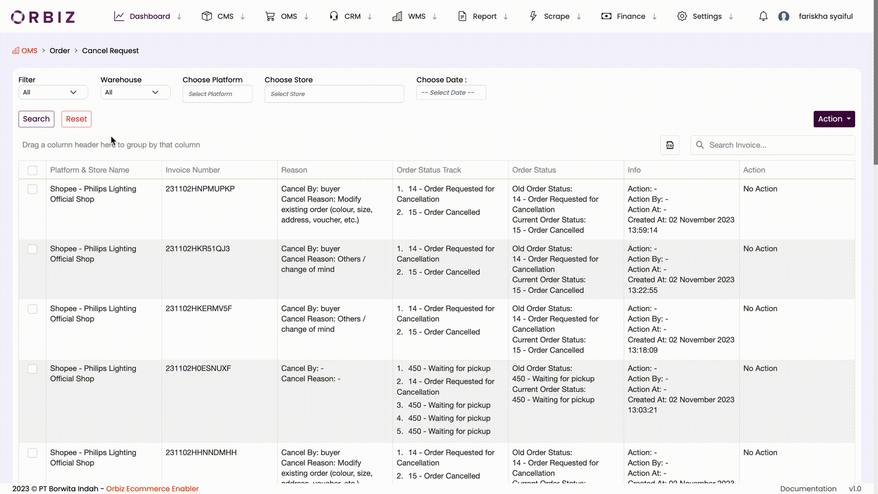Click the page vertical scrollbar
Viewport: 878px width, 494px height.
(x=875, y=82)
